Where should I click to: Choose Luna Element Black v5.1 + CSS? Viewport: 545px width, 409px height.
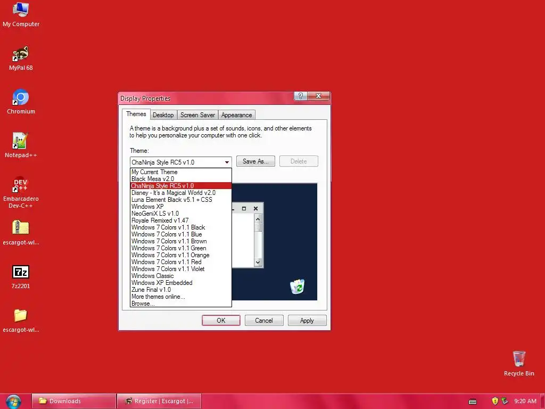point(181,200)
